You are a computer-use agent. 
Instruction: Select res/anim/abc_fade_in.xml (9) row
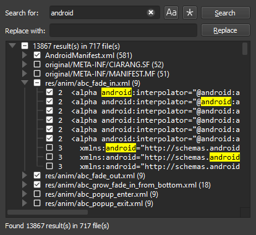[93, 83]
